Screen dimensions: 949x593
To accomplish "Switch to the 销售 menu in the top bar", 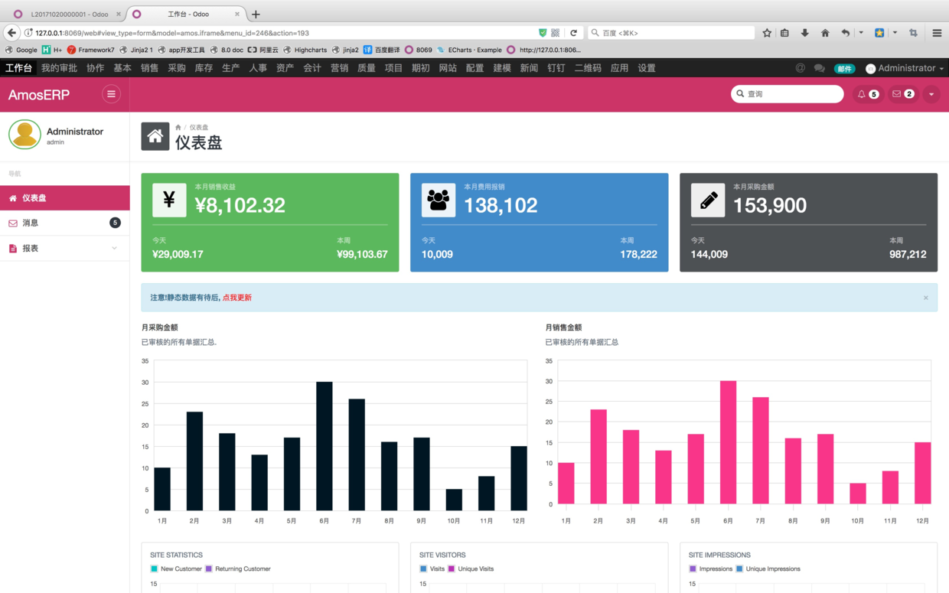I will click(x=149, y=68).
